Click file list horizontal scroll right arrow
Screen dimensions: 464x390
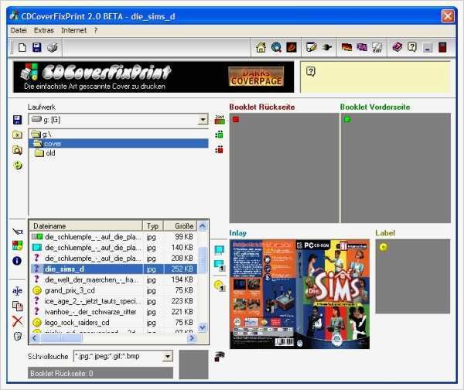click(192, 338)
